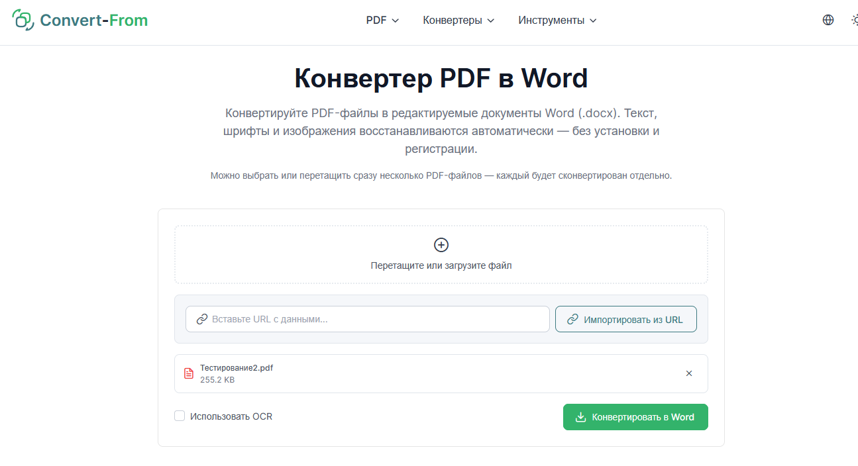Expand the PDF dropdown menu
This screenshot has width=858, height=466.
382,21
